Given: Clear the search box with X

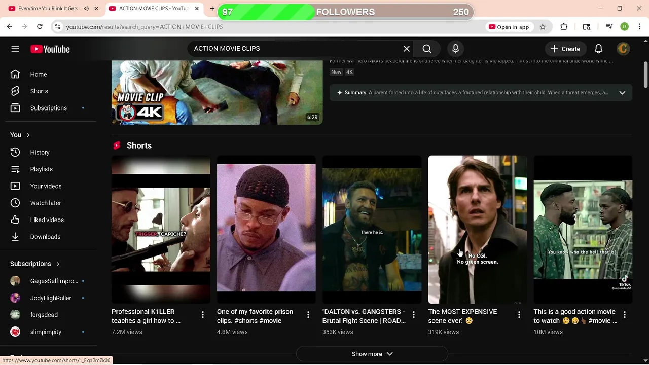Looking at the screenshot, I should pos(406,49).
